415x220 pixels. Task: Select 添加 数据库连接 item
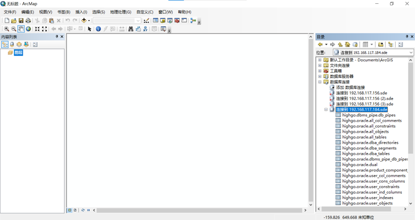pyautogui.click(x=350, y=88)
